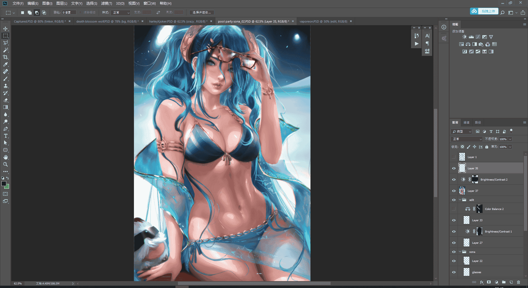
Task: Select the Brush tool
Action: click(5, 79)
